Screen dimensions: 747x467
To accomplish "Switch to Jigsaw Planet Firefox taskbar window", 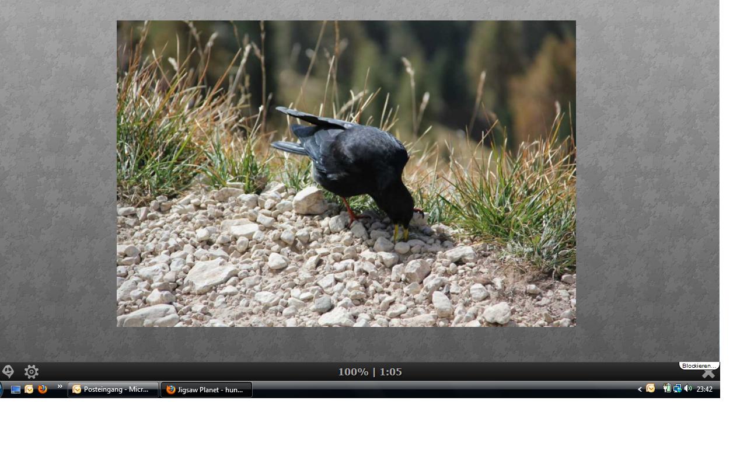I will [x=207, y=389].
